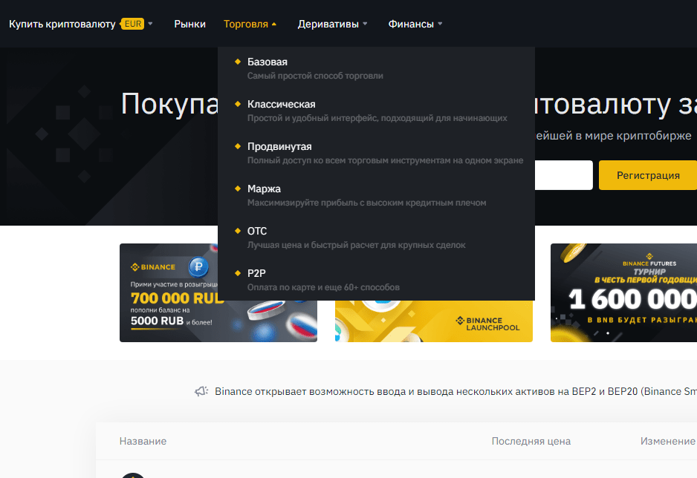Go to Рынки page
697x478 pixels.
click(189, 24)
